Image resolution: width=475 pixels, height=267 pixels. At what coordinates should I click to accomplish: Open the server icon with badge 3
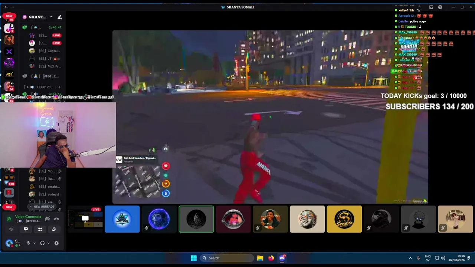click(x=9, y=28)
